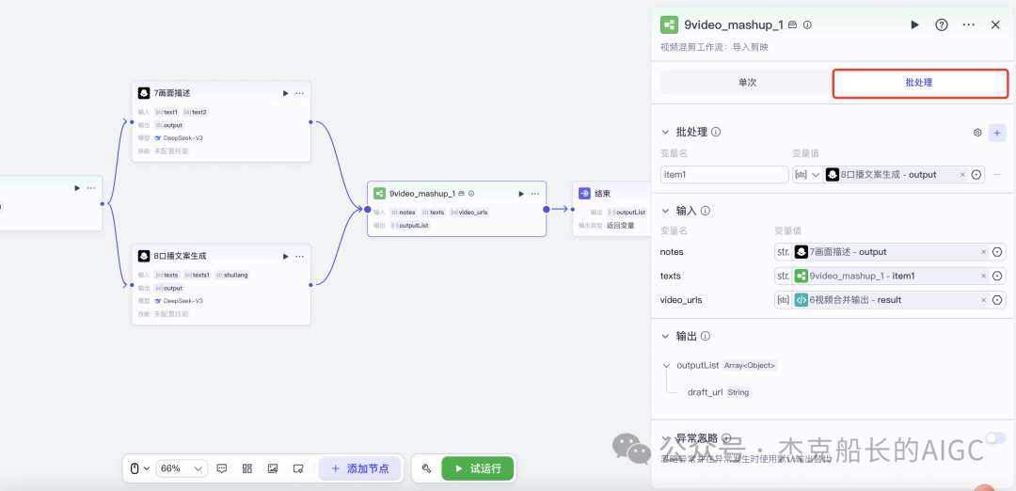
Task: Run the node from the side panel header play icon
Action: click(x=915, y=24)
